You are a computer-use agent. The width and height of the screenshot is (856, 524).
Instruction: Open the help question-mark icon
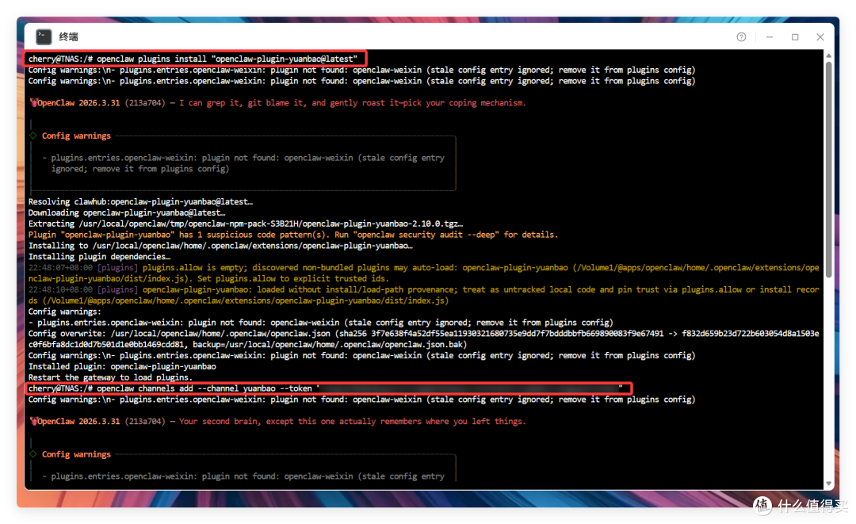pyautogui.click(x=741, y=37)
